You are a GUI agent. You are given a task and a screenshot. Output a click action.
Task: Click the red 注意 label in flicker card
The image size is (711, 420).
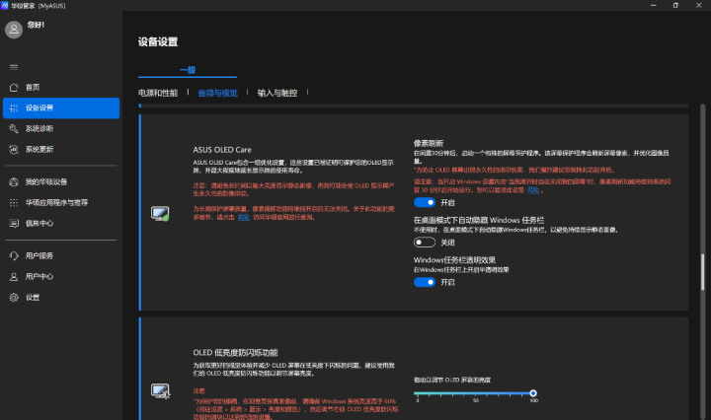coord(198,391)
